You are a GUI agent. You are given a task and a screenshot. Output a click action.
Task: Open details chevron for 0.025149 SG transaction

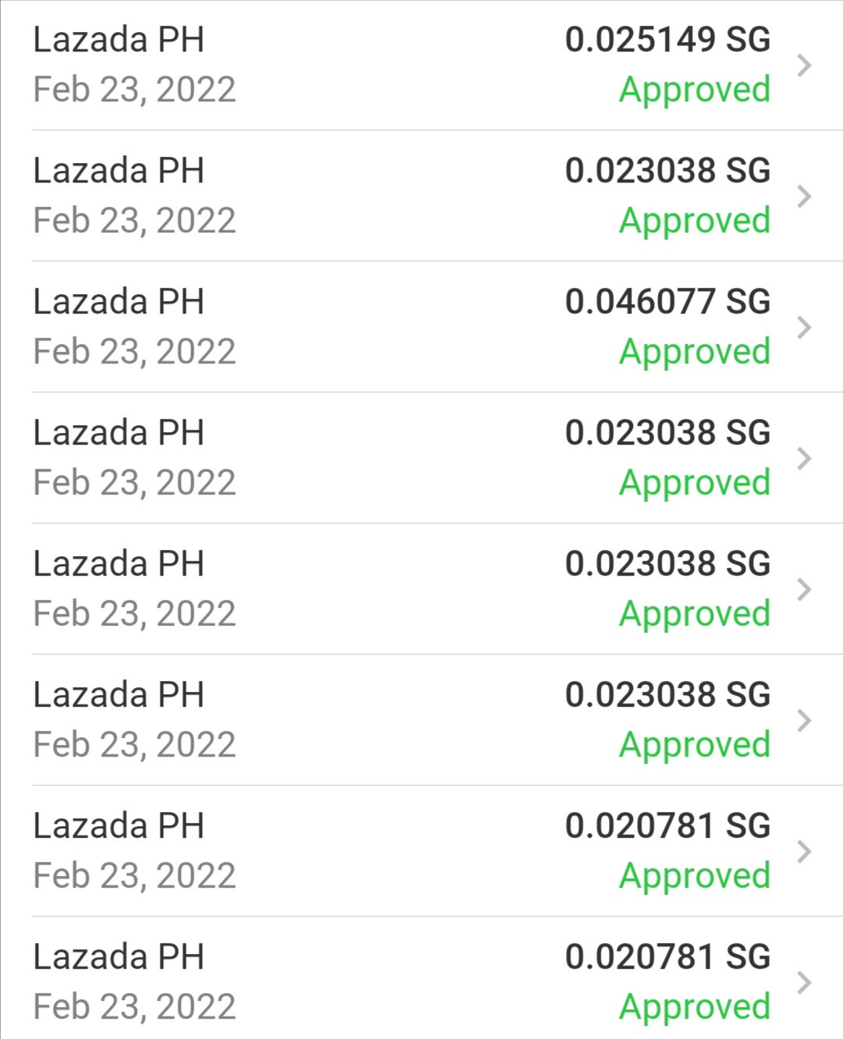pyautogui.click(x=805, y=66)
